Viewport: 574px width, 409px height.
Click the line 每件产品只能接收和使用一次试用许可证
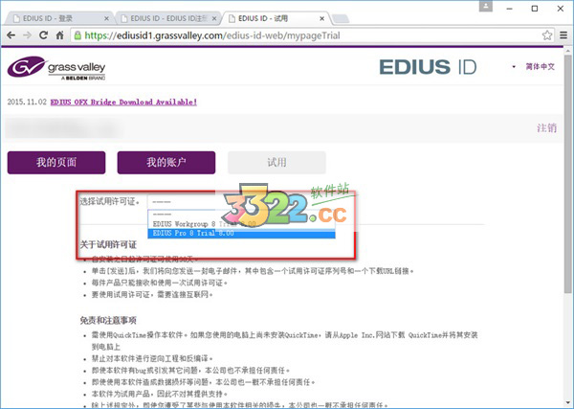pos(160,283)
